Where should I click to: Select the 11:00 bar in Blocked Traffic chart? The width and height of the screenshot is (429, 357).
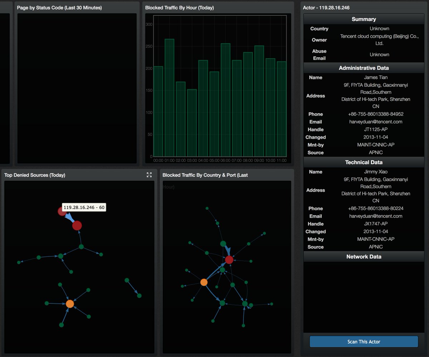click(282, 109)
